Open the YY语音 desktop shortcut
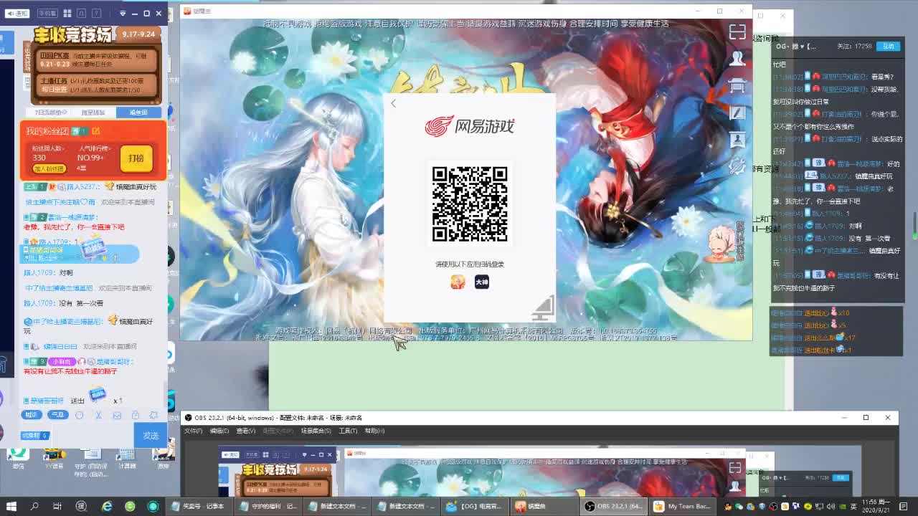Viewport: 918px width, 516px height. [54, 459]
